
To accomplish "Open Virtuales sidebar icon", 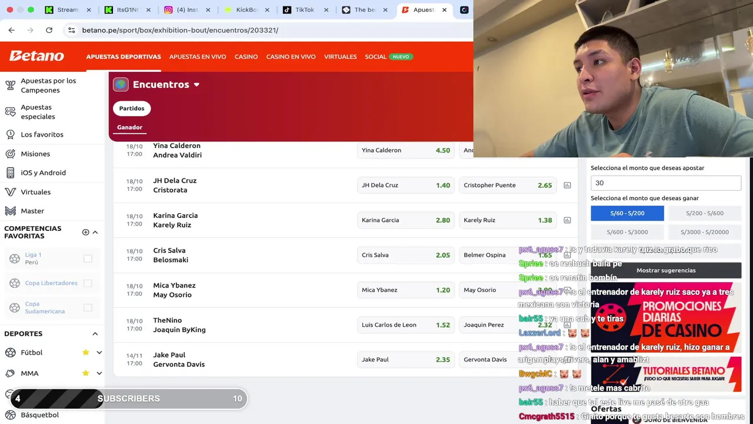I will 10,192.
